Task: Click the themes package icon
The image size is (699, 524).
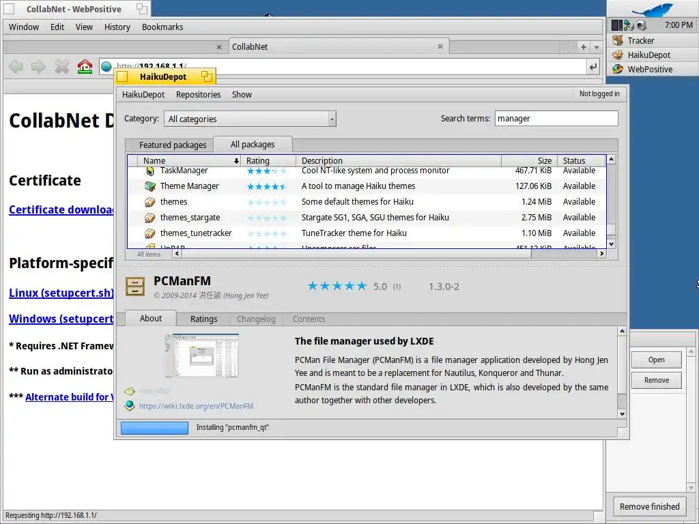Action: [x=150, y=202]
